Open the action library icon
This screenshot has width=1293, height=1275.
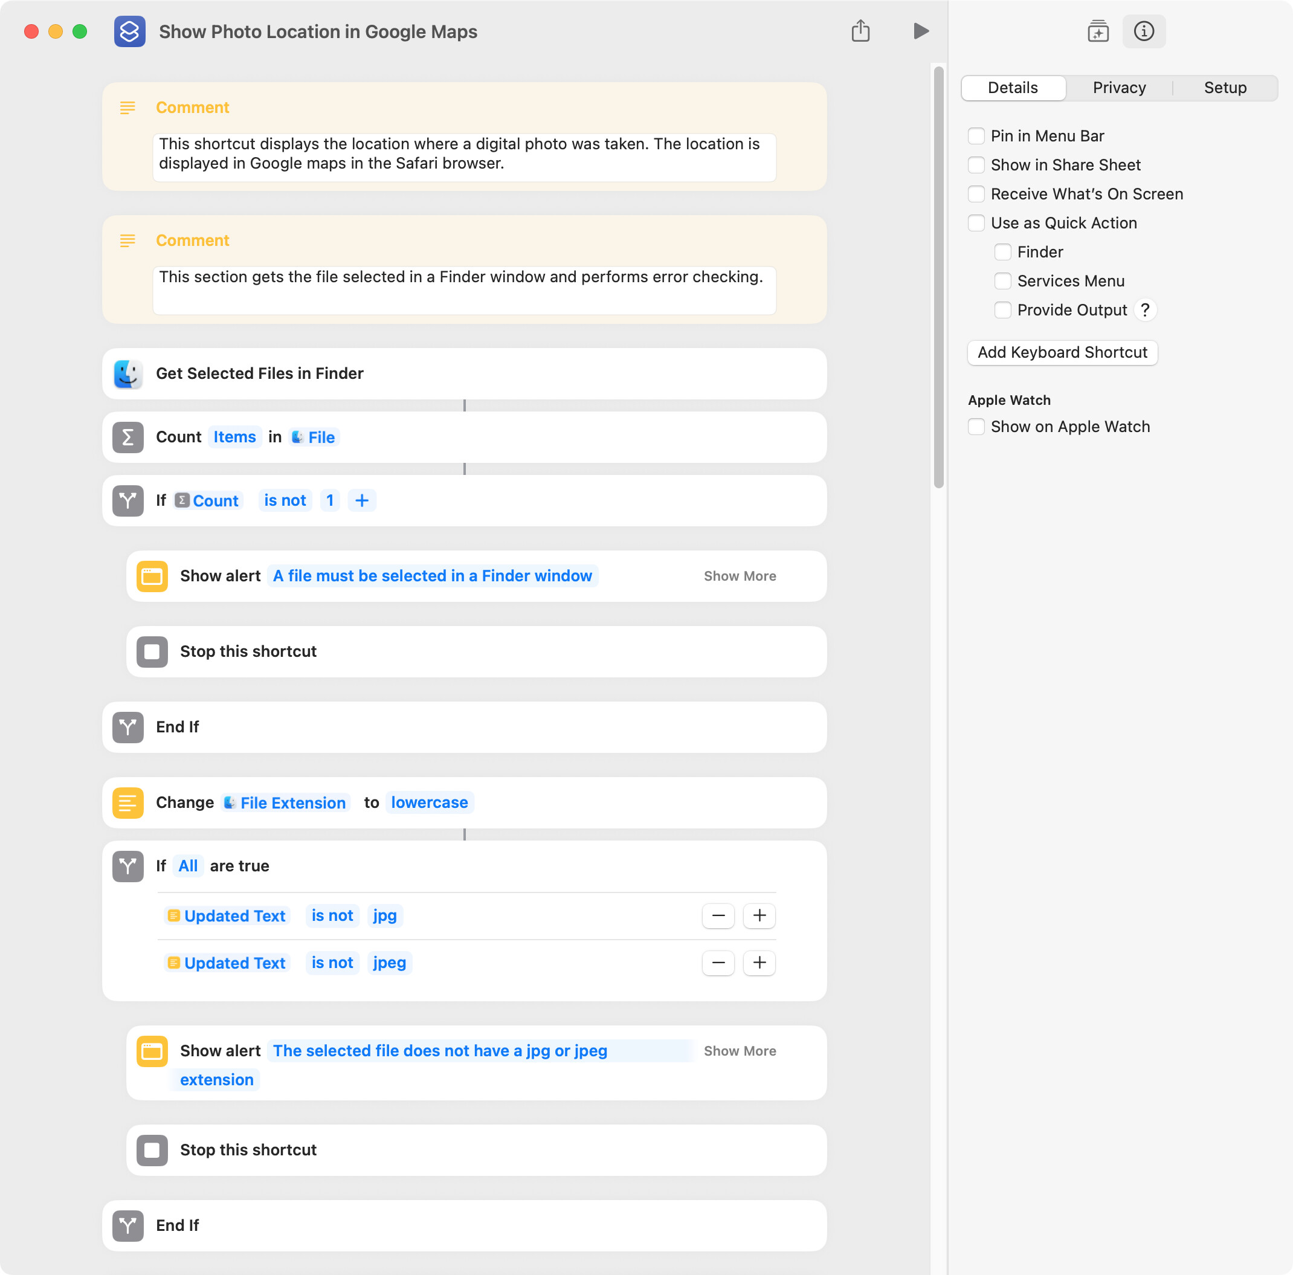(1098, 31)
